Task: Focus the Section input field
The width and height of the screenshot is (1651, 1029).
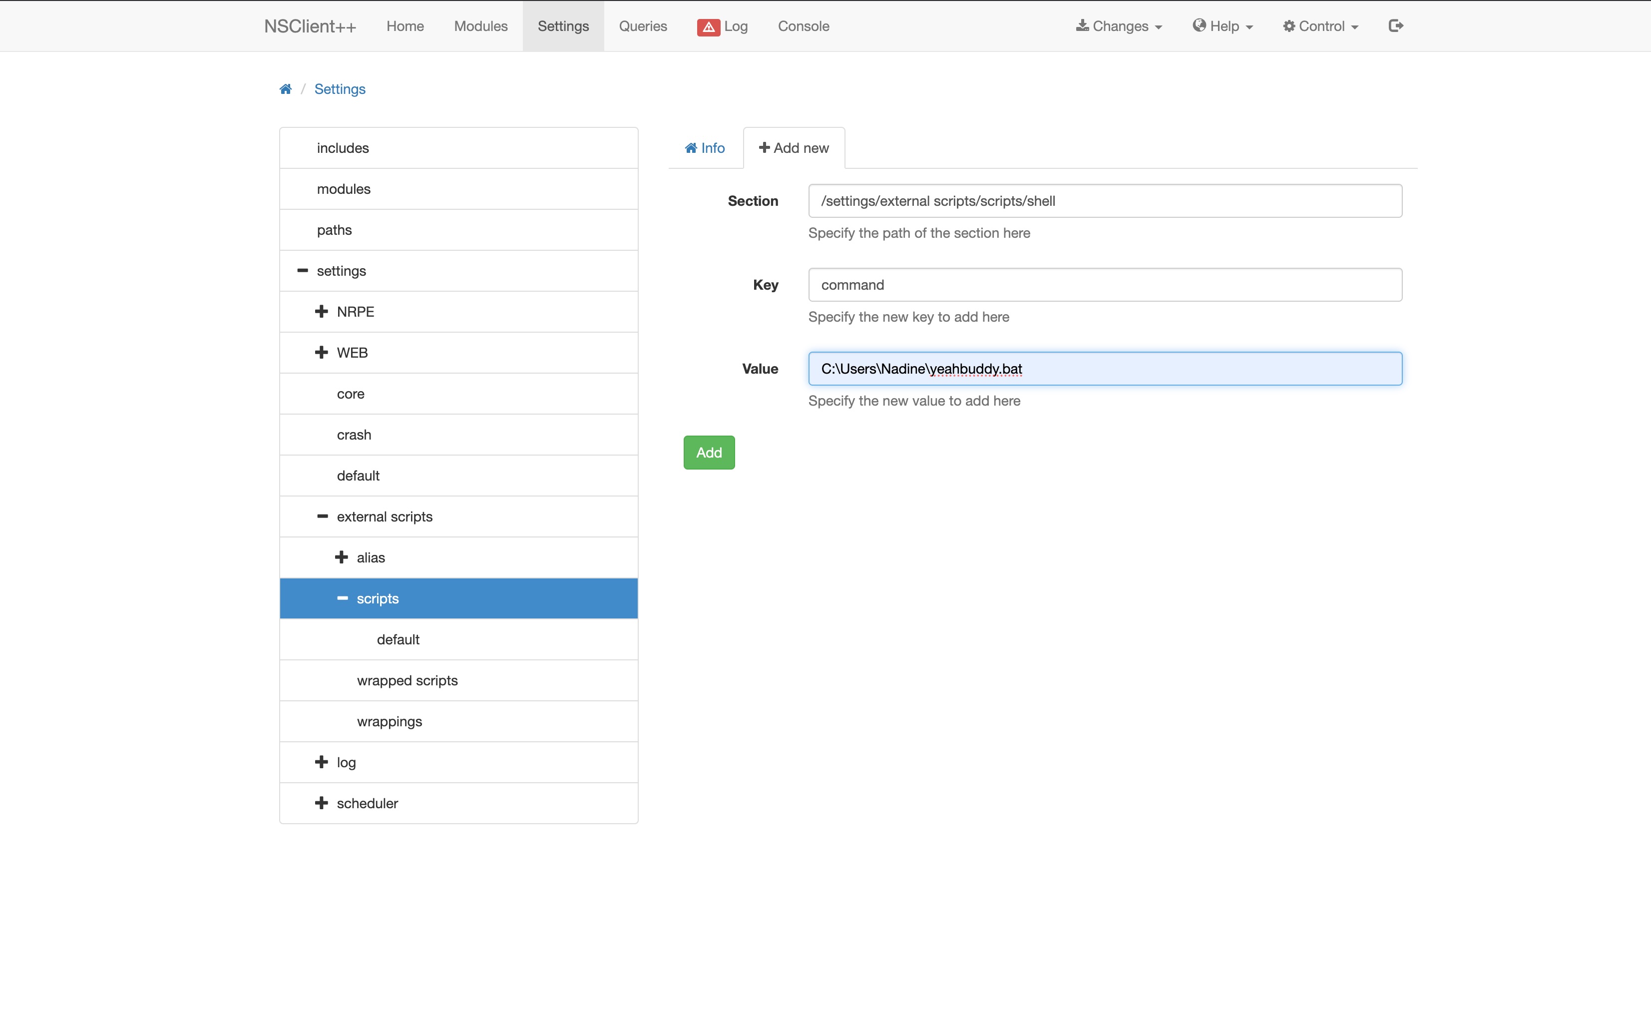Action: (x=1105, y=201)
